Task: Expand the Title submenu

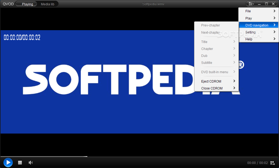Action: [216, 42]
